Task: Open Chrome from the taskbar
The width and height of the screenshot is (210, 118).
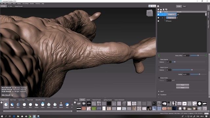Action: (30, 116)
